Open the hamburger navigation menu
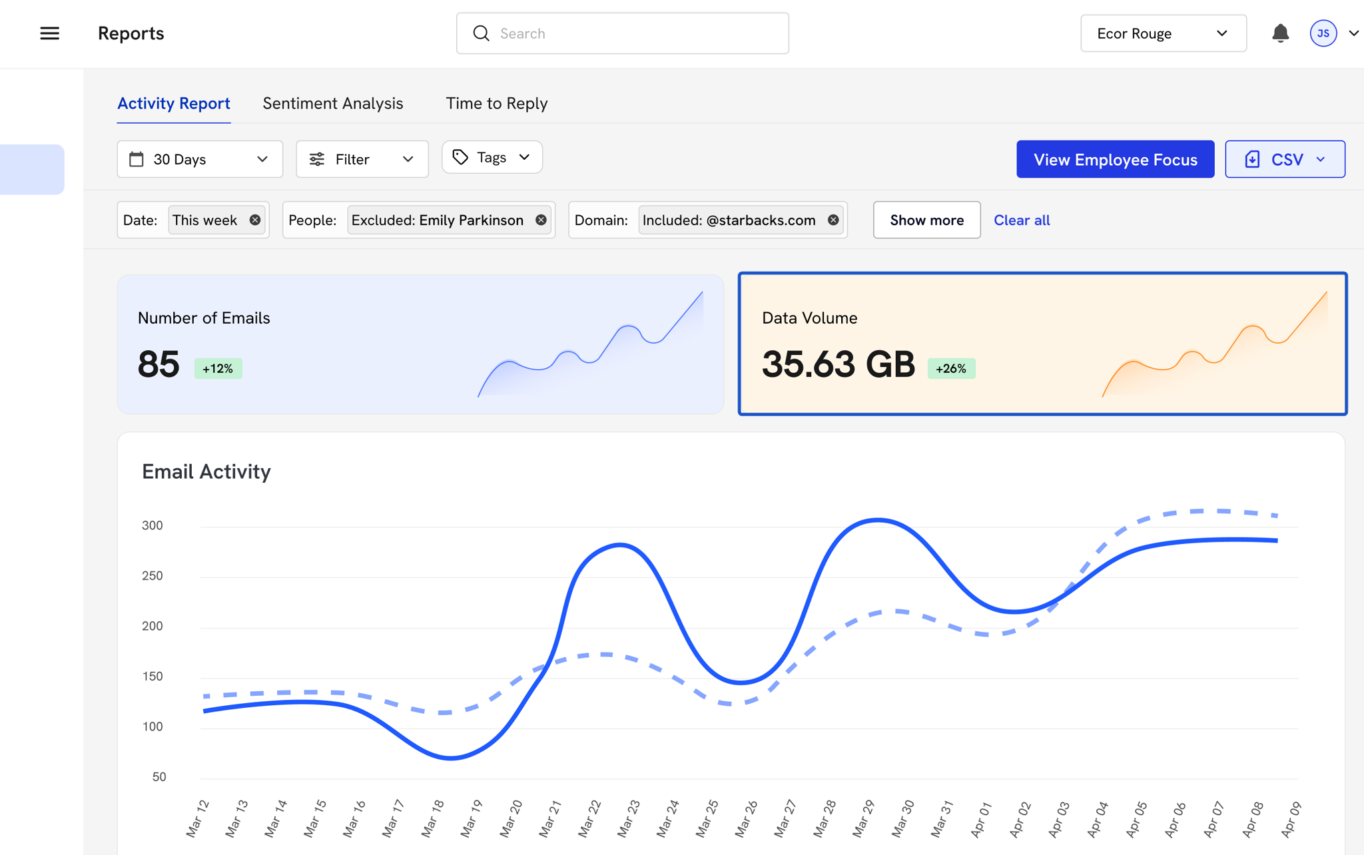Viewport: 1364px width, 855px height. click(x=49, y=33)
